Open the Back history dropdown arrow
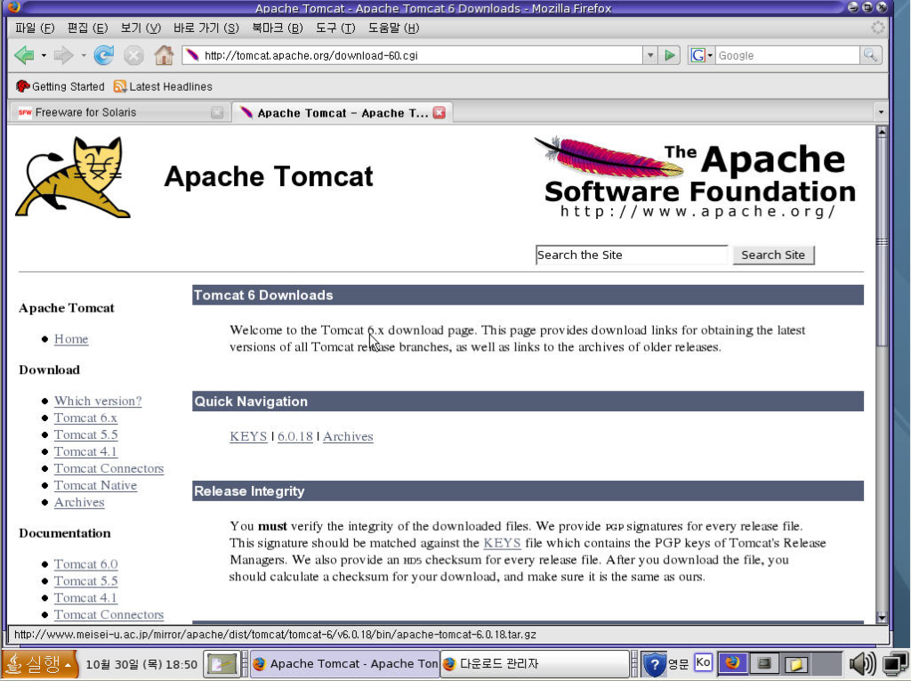The height and width of the screenshot is (681, 911). (44, 56)
